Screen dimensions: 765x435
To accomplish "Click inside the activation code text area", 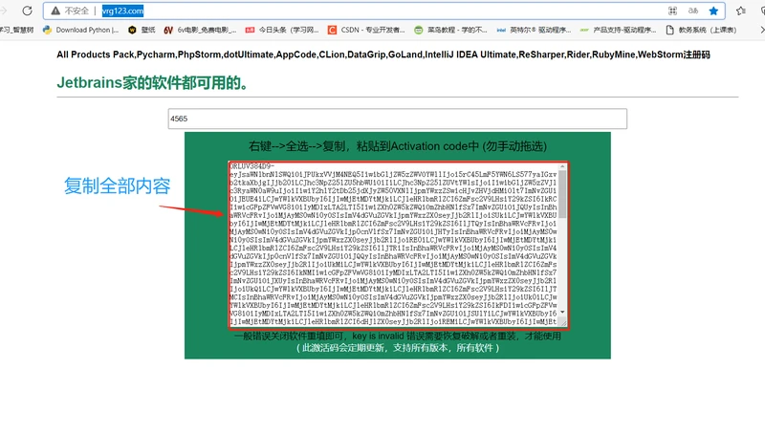I will click(392, 239).
